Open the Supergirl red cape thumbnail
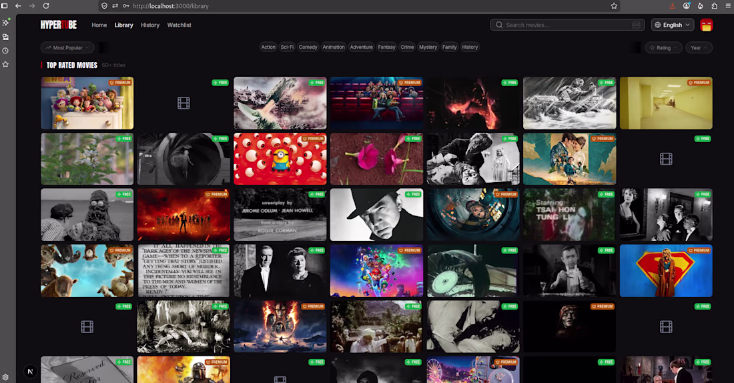Screen dimensions: 734x383 (x=666, y=271)
